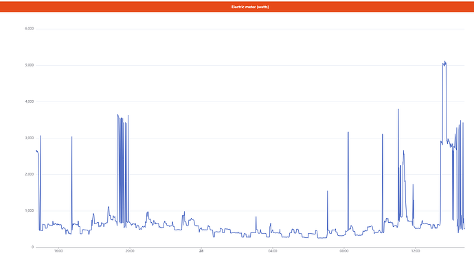Click the 5,000 watts axis label
The image size is (474, 253).
[x=30, y=65]
